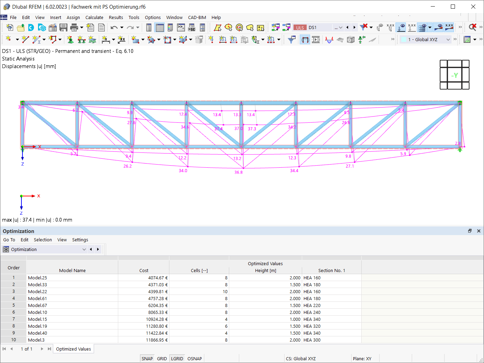The height and width of the screenshot is (363, 484).
Task: Open the Go To menu in Optimization panel
Action: (9, 240)
